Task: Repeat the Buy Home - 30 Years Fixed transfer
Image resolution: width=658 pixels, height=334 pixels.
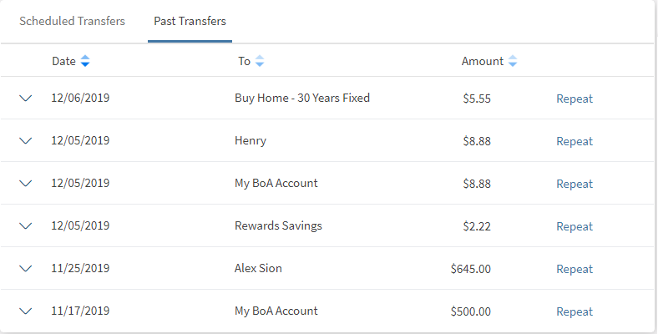Action: (574, 99)
